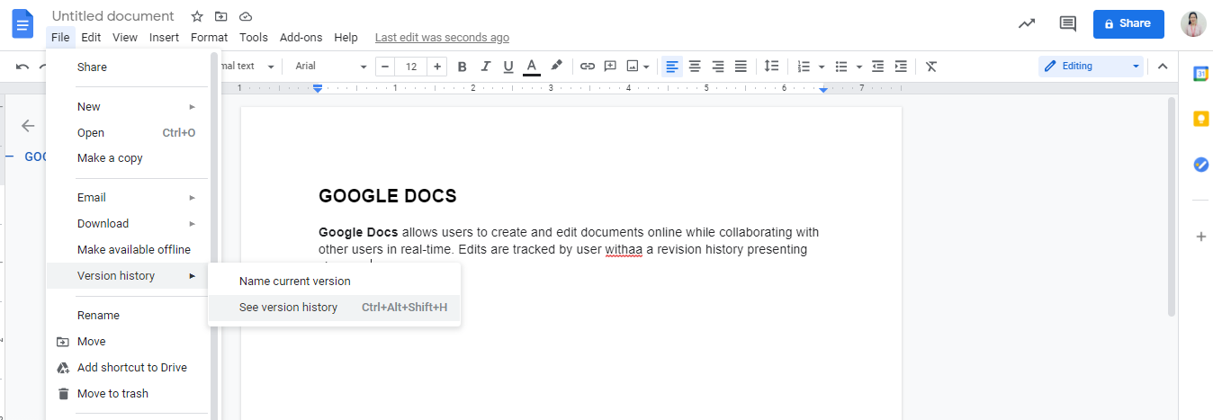This screenshot has width=1213, height=420.
Task: Increase font size with plus button
Action: tap(437, 67)
